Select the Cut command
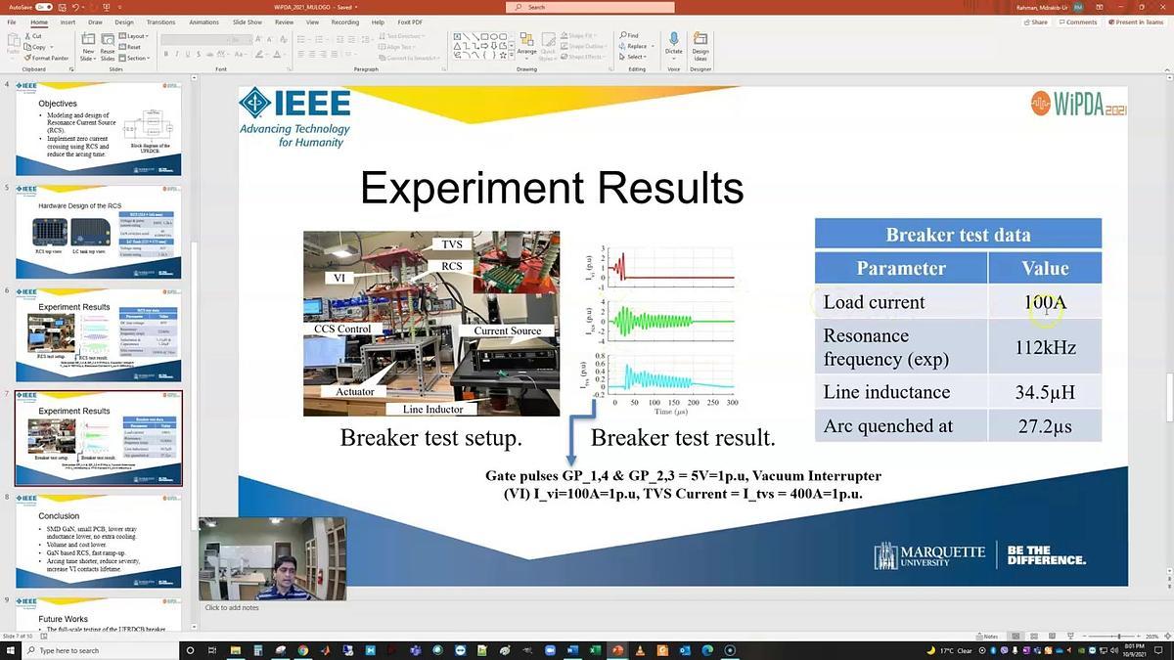Viewport: 1174px width, 660px height. (x=36, y=36)
